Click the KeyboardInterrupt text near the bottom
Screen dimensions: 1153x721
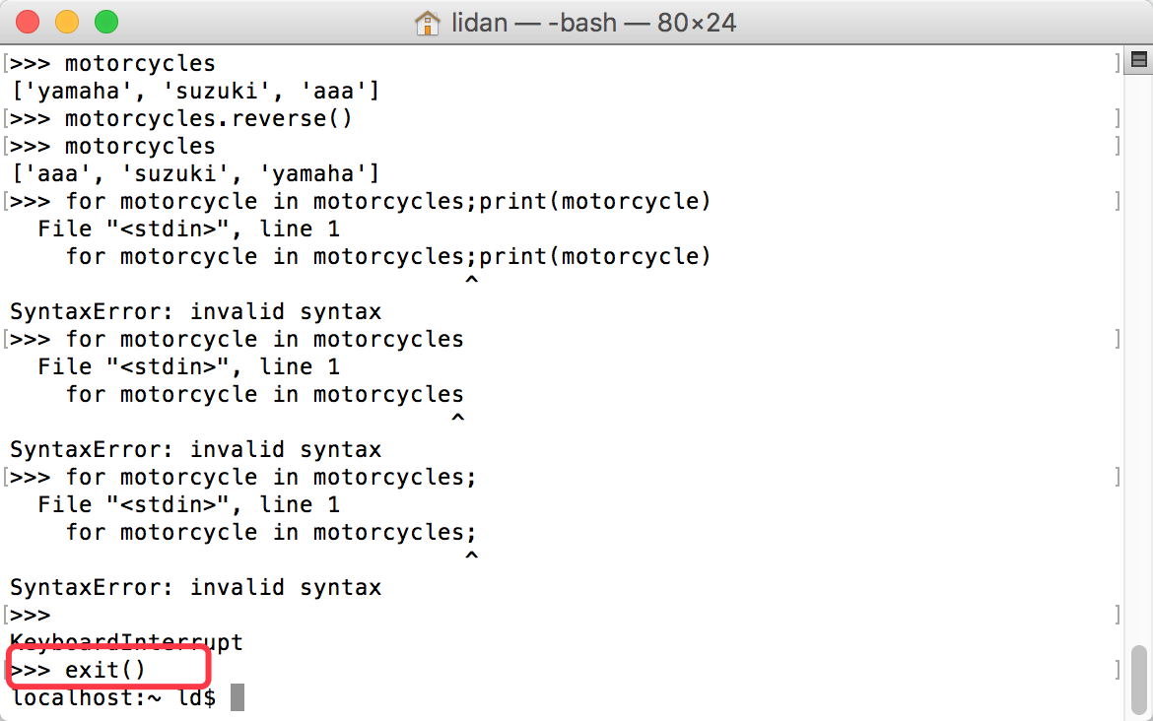pos(123,641)
